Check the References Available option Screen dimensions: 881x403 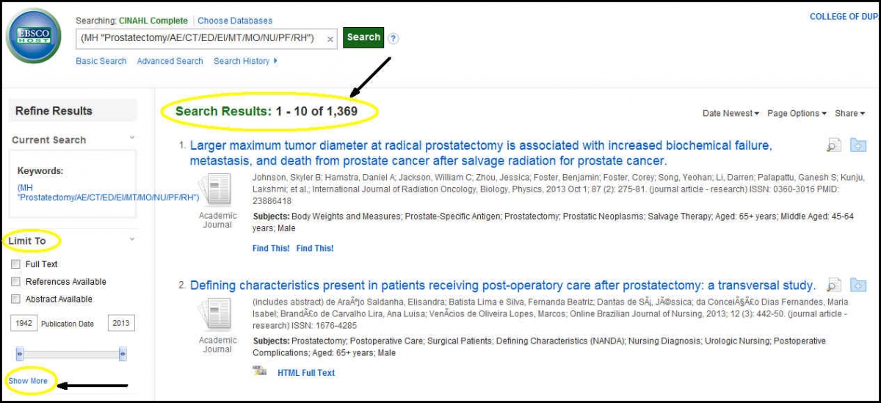(x=16, y=282)
